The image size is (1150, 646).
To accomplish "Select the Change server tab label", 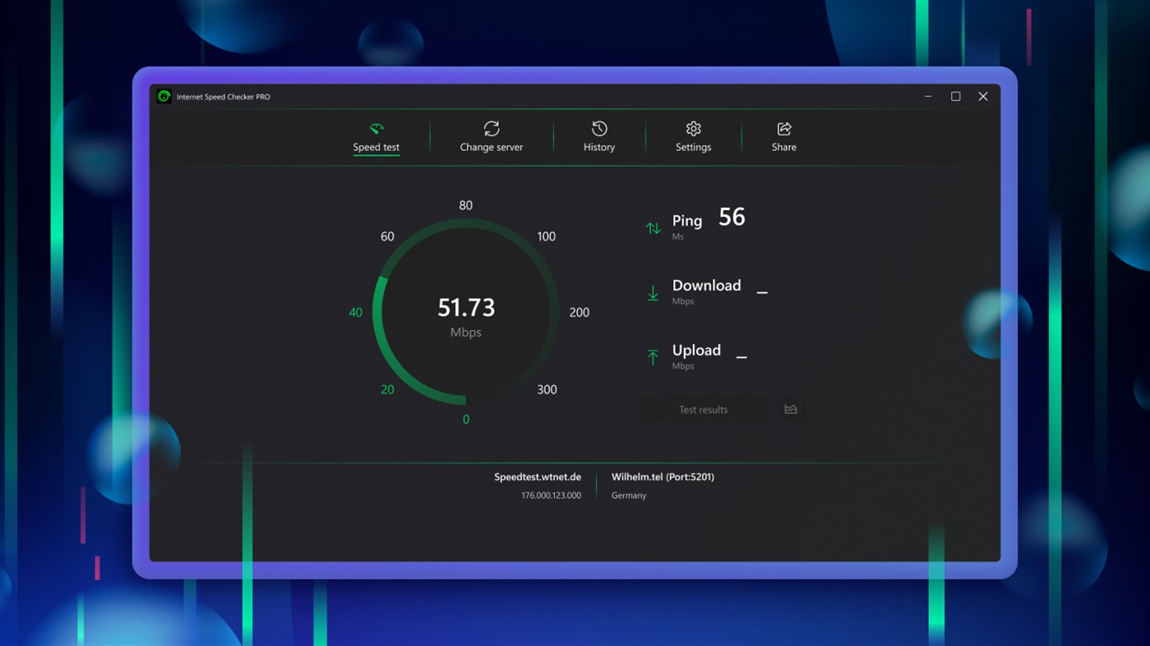I will (492, 147).
